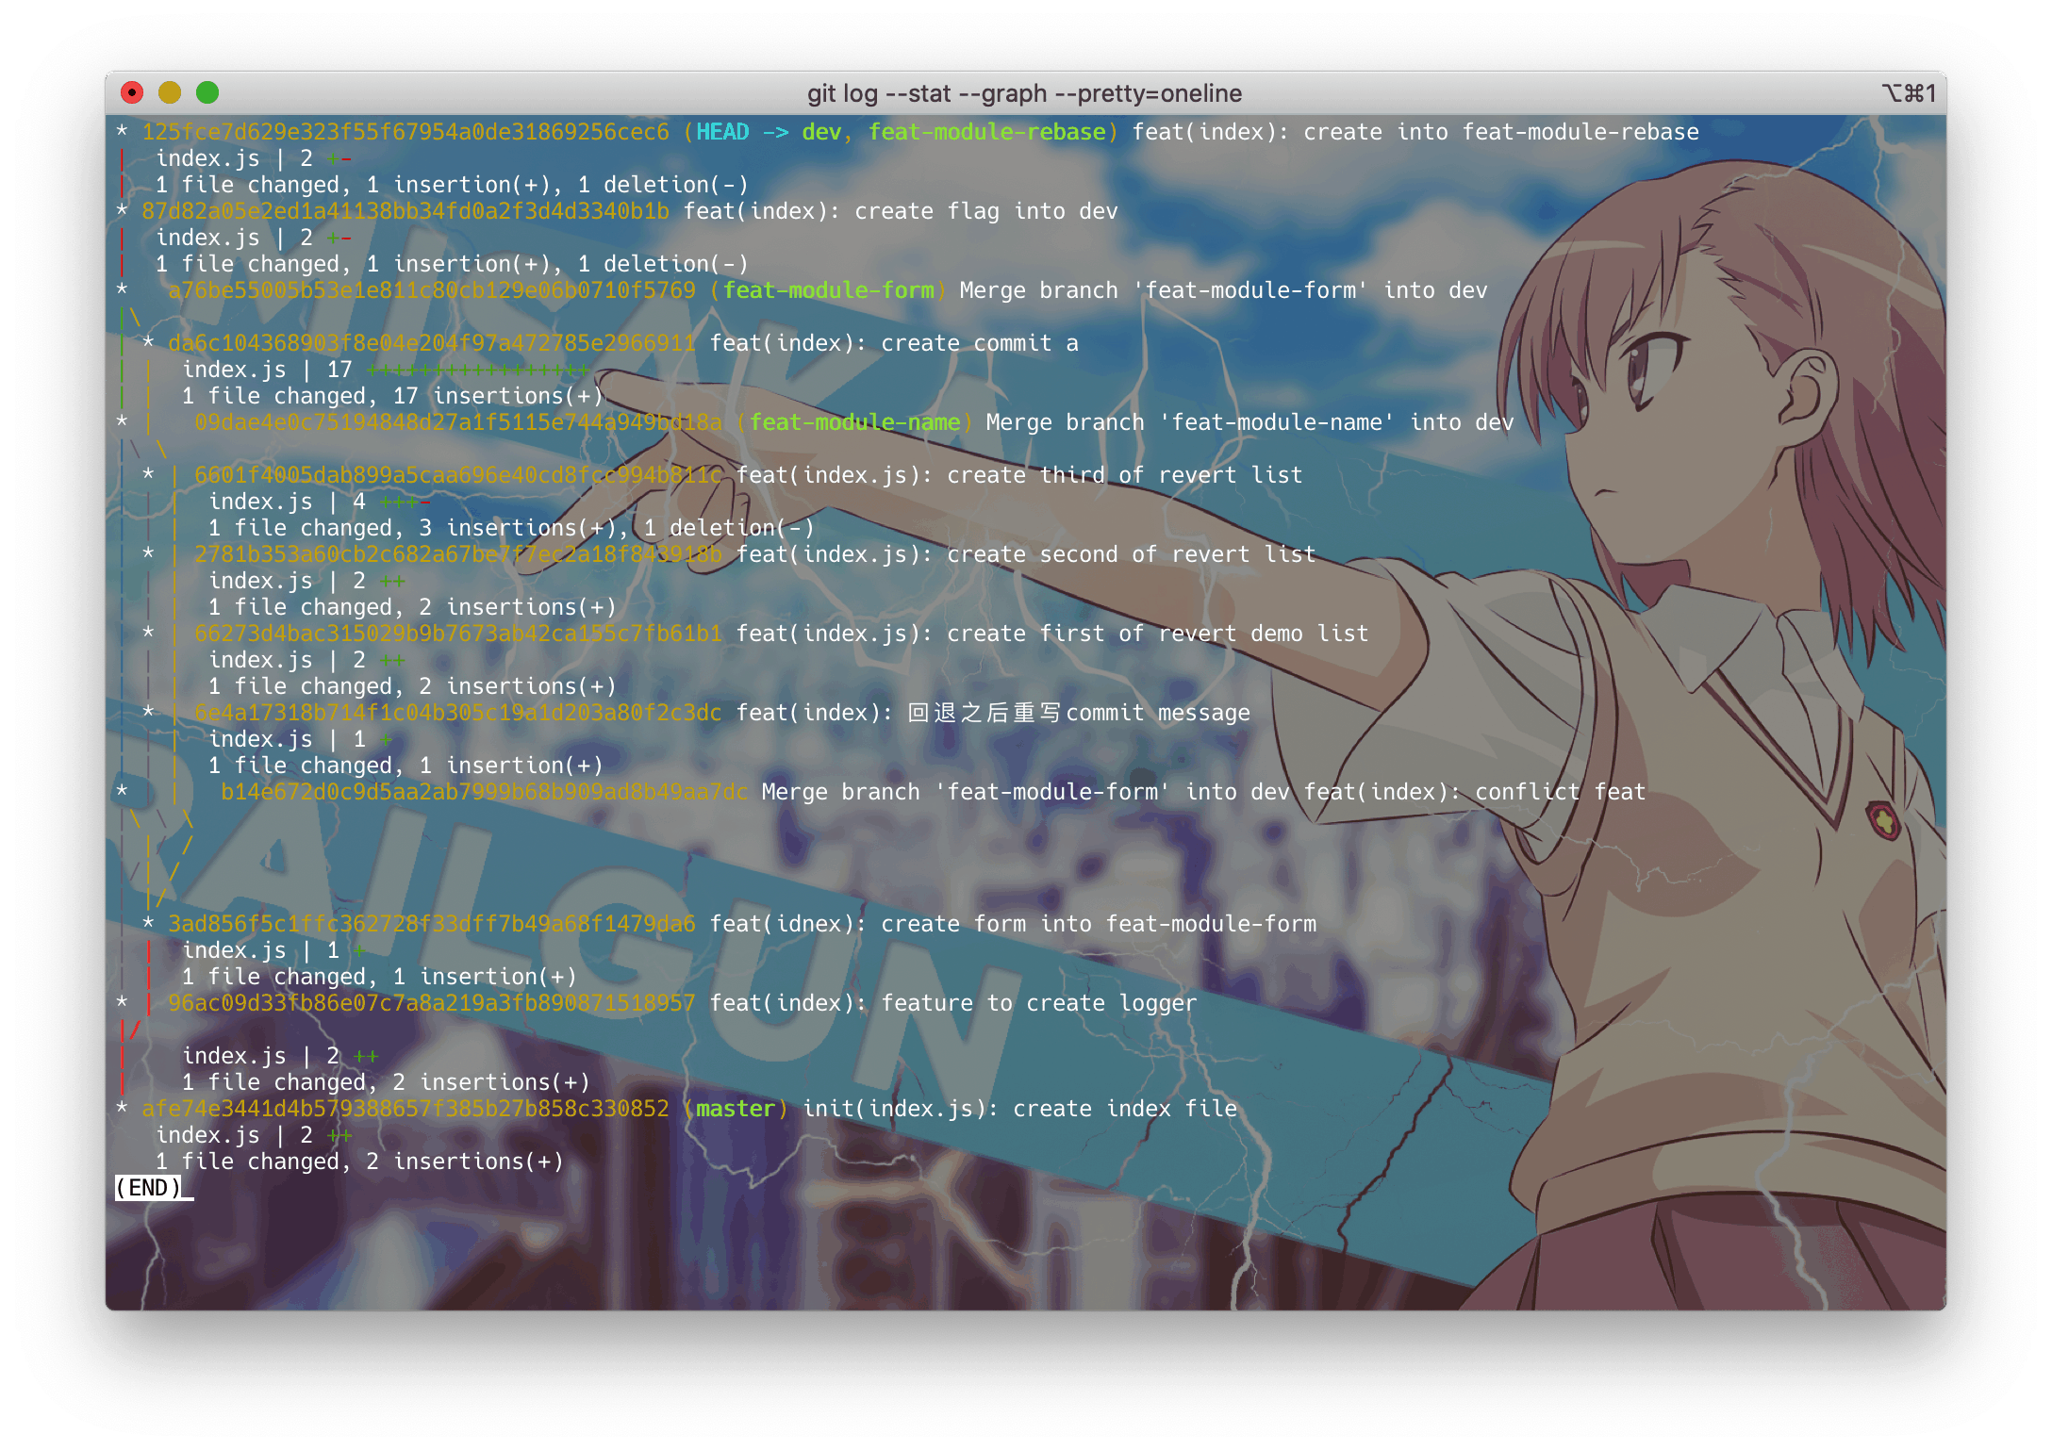Click the window title 'git log --stat --graph'
This screenshot has width=2052, height=1450.
[x=1024, y=93]
